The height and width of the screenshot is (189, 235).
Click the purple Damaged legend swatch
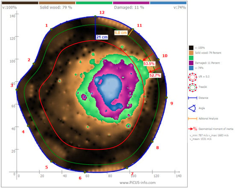click(x=191, y=63)
